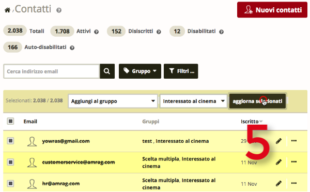Filter by 166 Auto-disabilitati contacts

(x=12, y=47)
